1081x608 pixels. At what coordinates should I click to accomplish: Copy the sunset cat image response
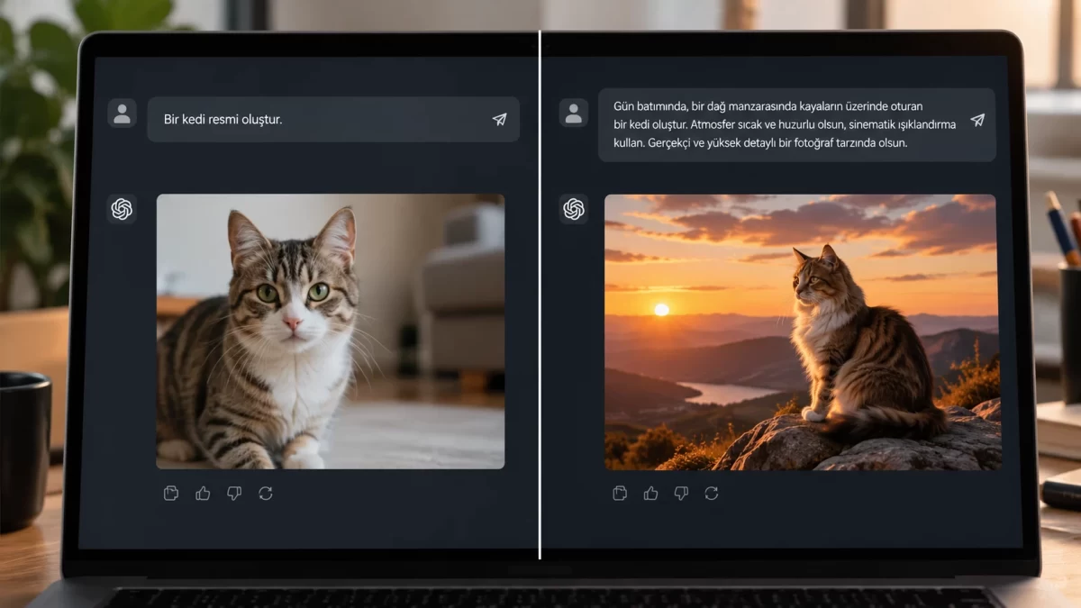point(620,493)
